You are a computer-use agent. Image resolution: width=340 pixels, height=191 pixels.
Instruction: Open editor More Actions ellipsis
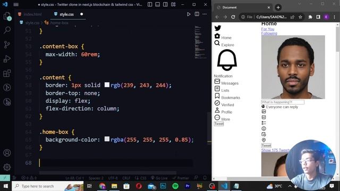tap(205, 14)
